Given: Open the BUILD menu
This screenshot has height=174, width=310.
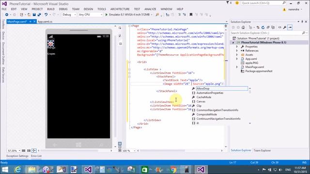Looking at the screenshot, I should [51, 9].
